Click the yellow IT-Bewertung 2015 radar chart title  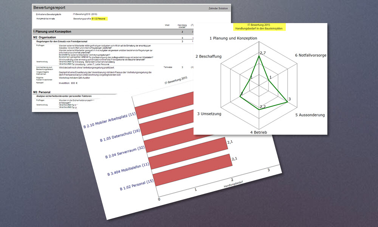tap(259, 26)
